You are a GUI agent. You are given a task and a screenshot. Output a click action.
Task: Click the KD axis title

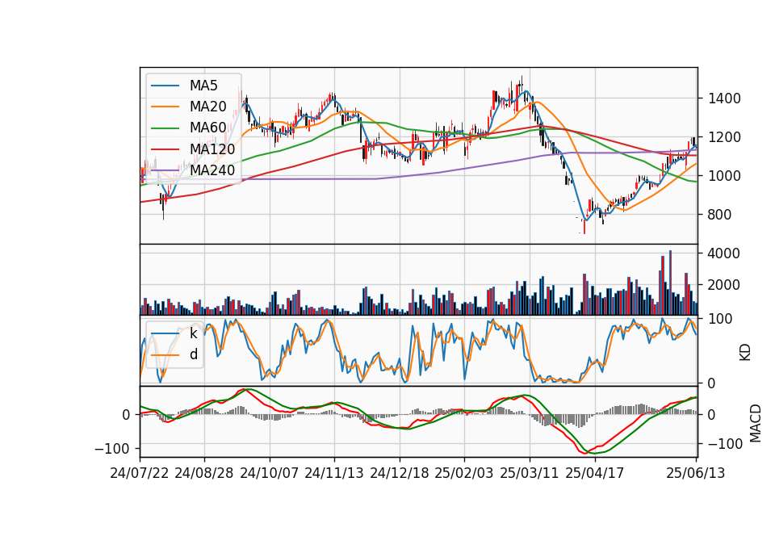(745, 353)
